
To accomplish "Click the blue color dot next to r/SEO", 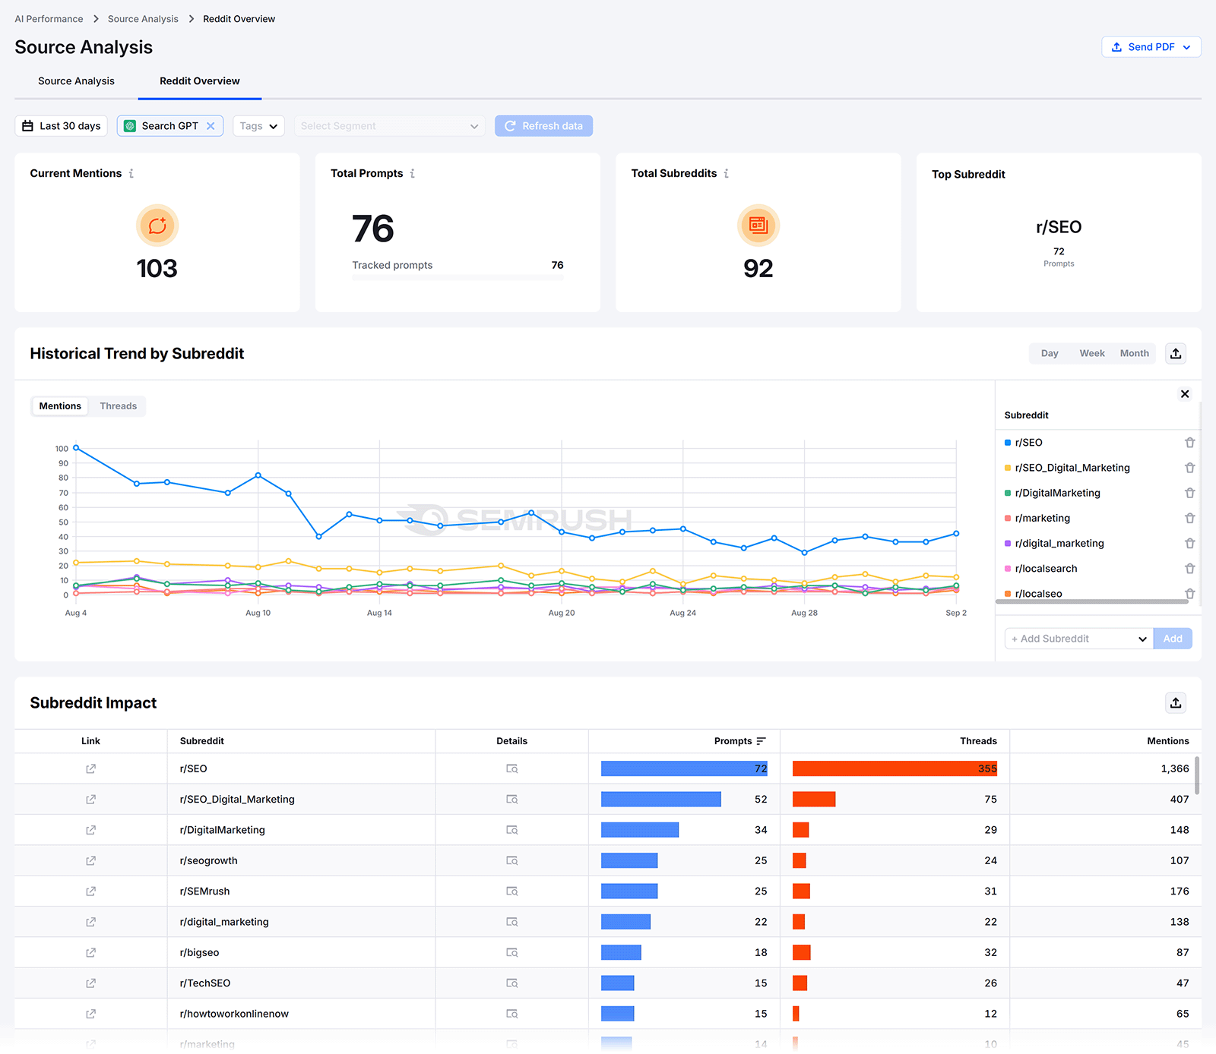I will point(1009,442).
